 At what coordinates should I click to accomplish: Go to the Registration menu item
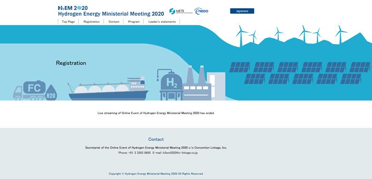[x=92, y=21]
